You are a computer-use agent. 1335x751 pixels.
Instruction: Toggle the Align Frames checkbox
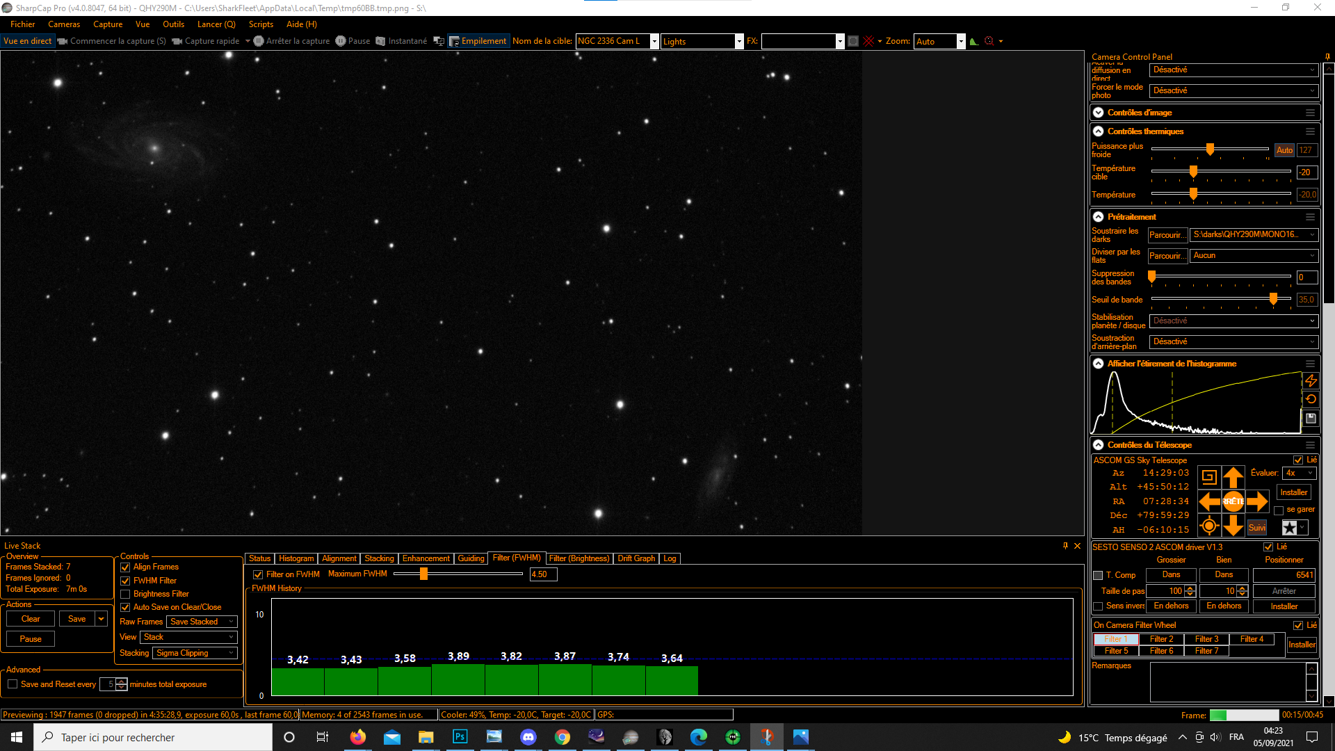[125, 567]
